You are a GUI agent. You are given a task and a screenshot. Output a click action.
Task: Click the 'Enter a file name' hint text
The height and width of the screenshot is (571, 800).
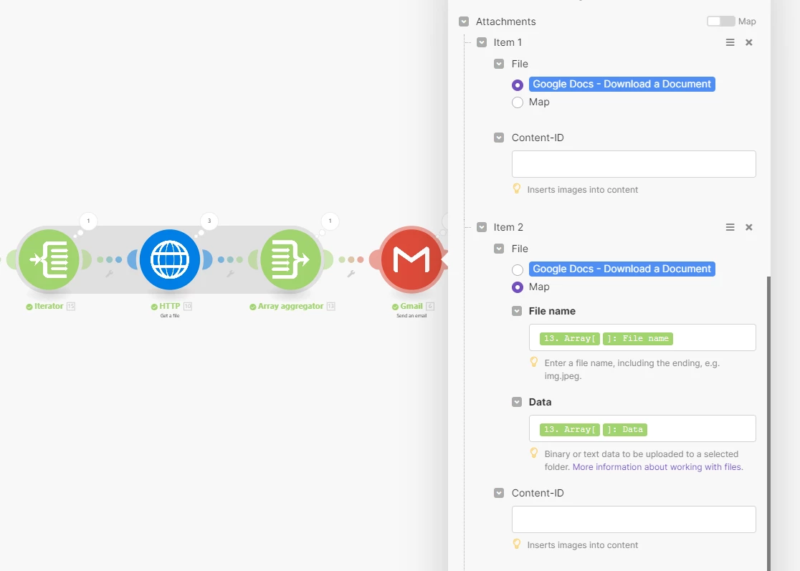tap(632, 370)
